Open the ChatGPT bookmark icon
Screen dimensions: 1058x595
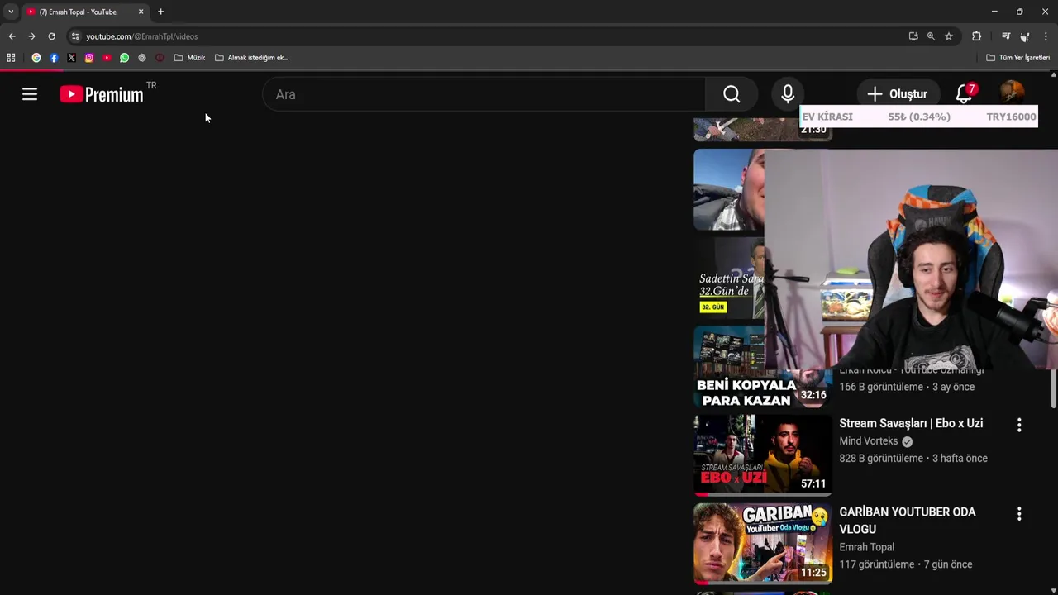point(142,58)
